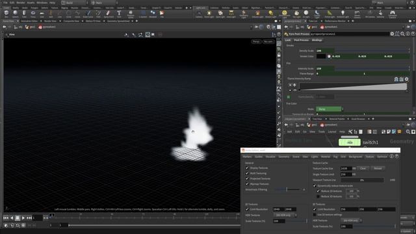Click the switch1 node in network editor
Image resolution: width=416 pixels, height=234 pixels.
[x=350, y=142]
